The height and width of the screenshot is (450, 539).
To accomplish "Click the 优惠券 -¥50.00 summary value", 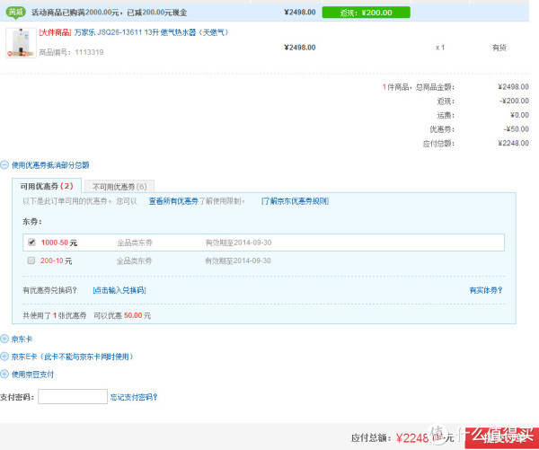I will click(516, 129).
